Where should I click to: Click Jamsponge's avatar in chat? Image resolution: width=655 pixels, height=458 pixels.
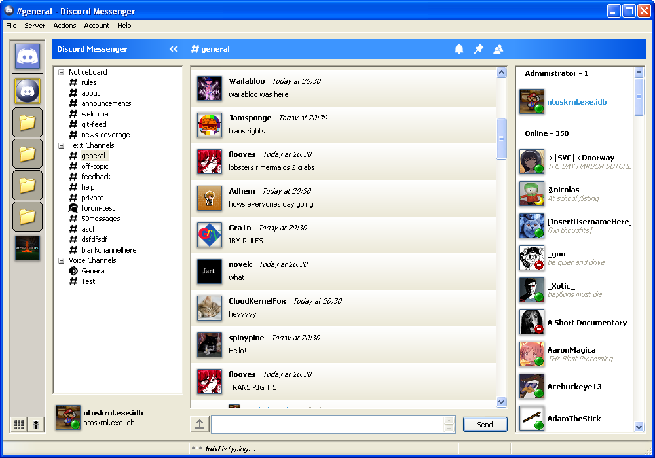(x=210, y=125)
